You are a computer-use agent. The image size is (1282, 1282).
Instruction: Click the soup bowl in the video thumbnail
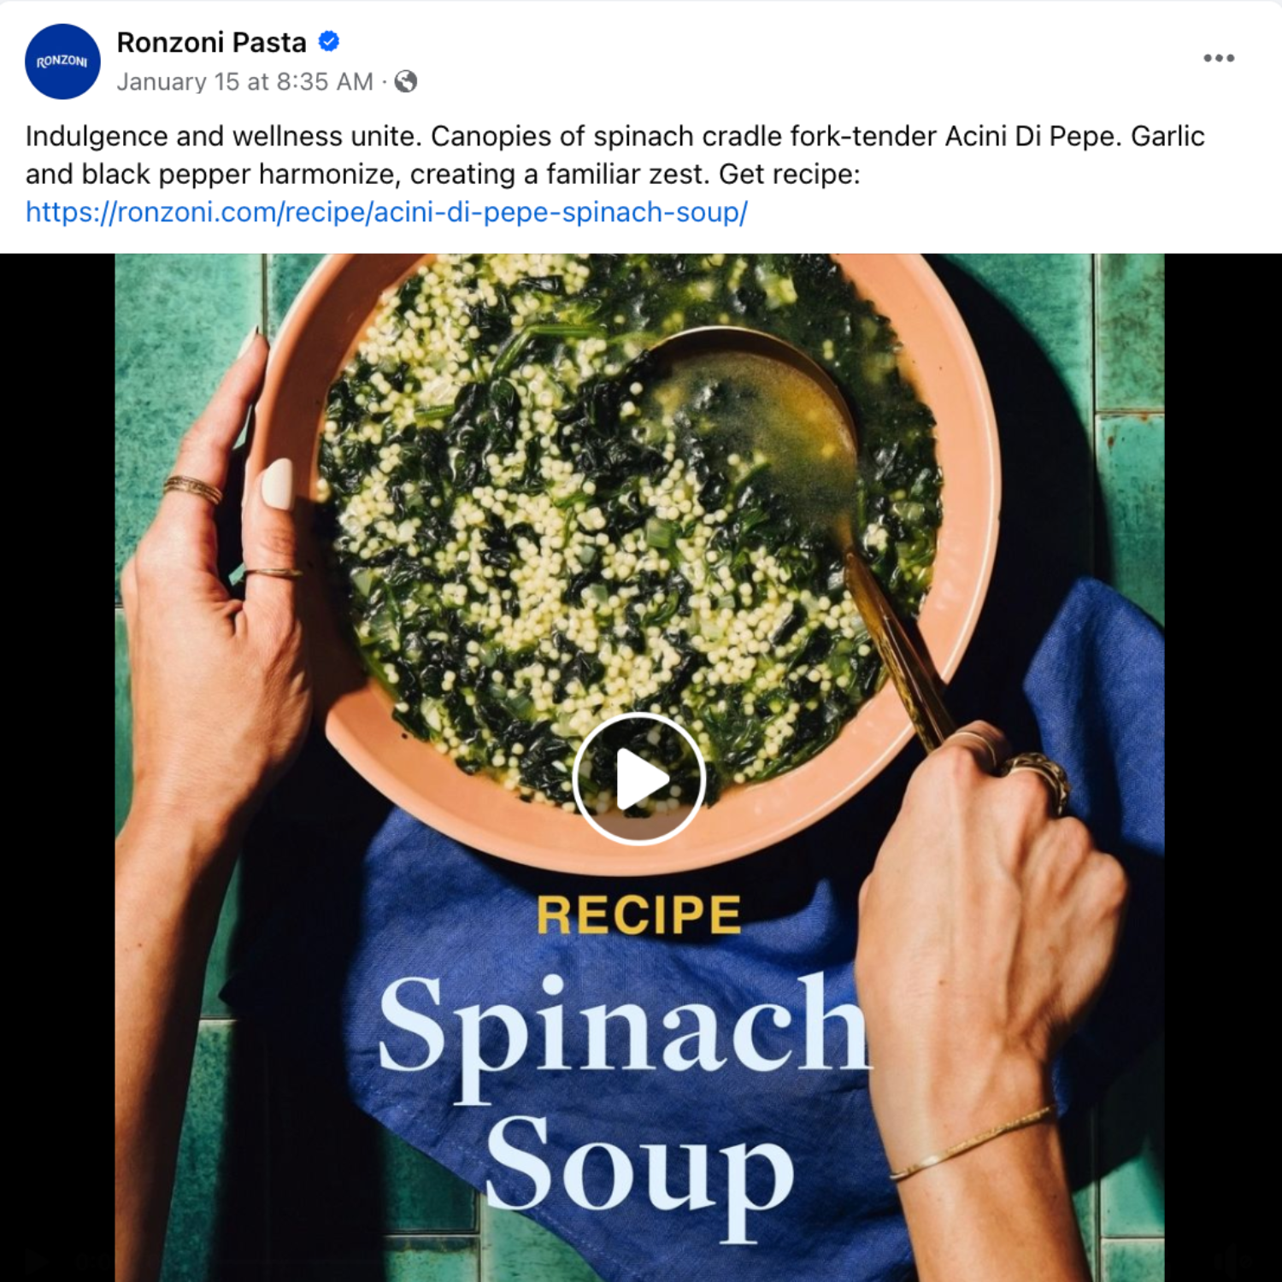[x=632, y=547]
